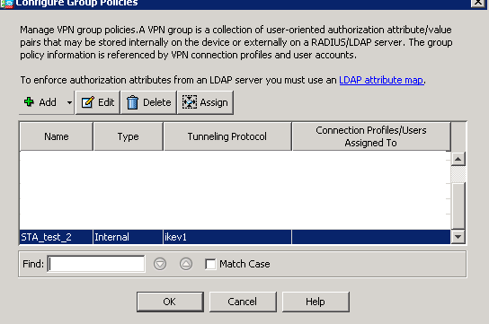Select the ikev1 tunneling protocol cell
Image resolution: width=489 pixels, height=324 pixels.
[x=227, y=237]
